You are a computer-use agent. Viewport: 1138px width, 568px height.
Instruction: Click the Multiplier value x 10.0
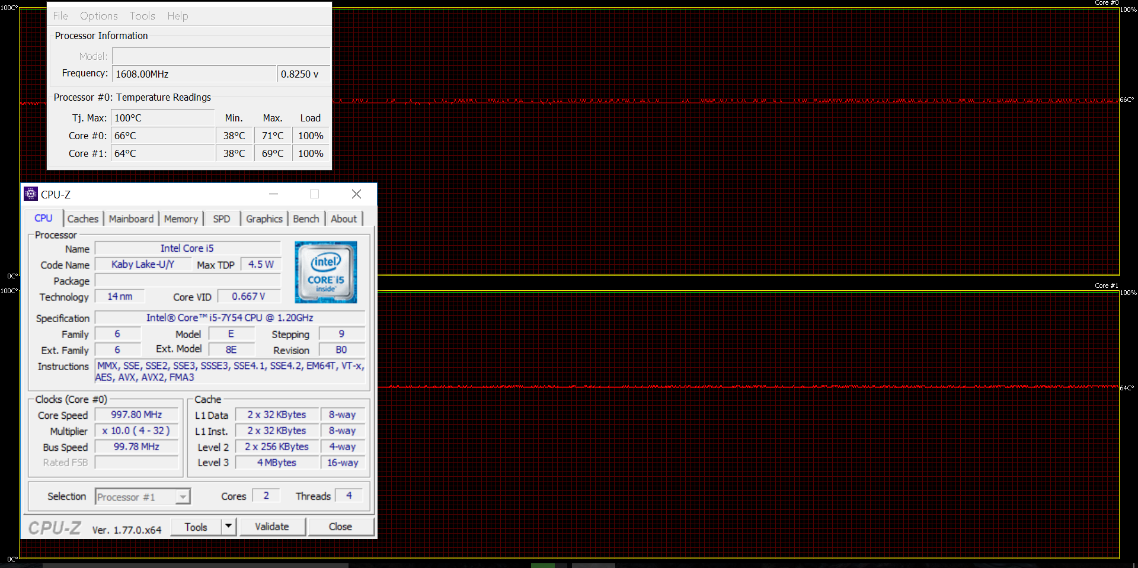(x=136, y=431)
